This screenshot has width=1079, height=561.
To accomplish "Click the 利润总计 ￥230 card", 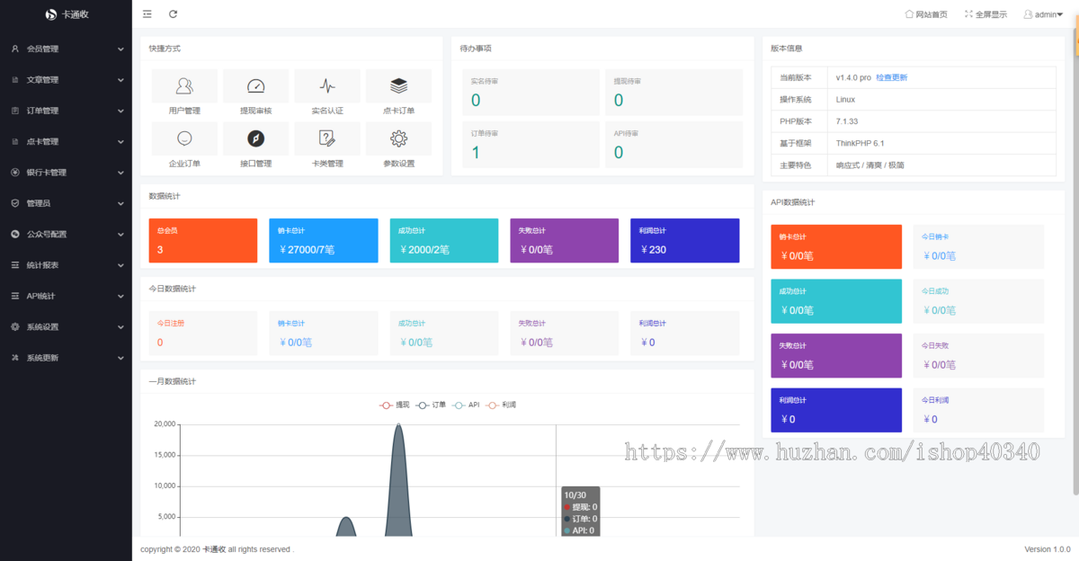I will [685, 241].
